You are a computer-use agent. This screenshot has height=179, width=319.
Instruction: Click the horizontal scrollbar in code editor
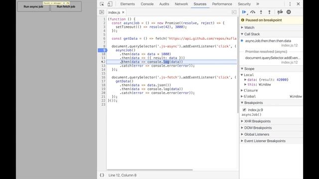tap(150, 170)
